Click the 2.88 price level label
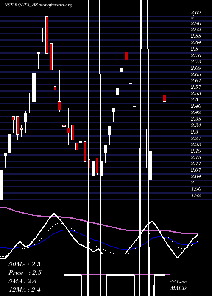The width and height of the screenshot is (212, 296). (x=196, y=36)
